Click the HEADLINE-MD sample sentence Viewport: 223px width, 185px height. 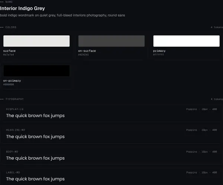pyautogui.click(x=35, y=137)
